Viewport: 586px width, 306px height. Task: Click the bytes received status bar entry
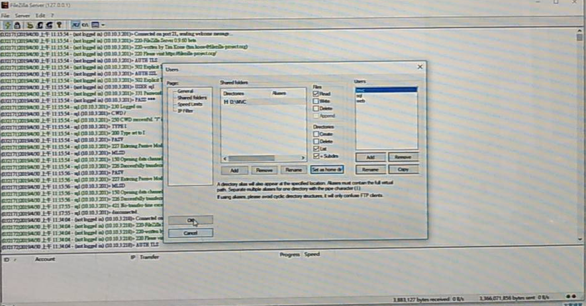pos(428,299)
